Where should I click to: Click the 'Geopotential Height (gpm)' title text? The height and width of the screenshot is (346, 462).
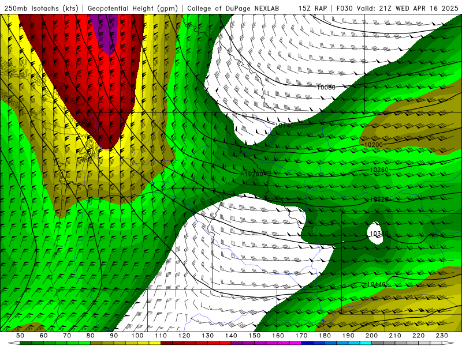pos(133,8)
